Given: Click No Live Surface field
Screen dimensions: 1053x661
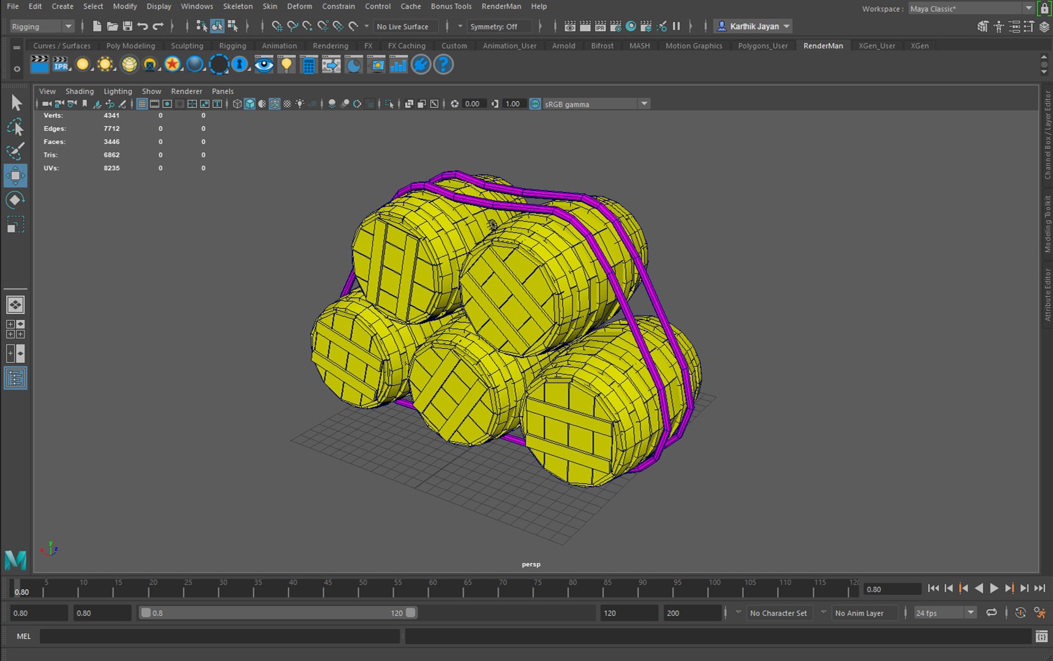Looking at the screenshot, I should tap(406, 26).
